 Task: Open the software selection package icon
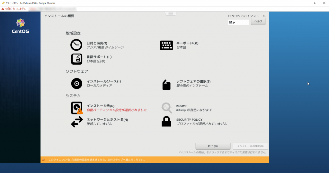coord(166,85)
